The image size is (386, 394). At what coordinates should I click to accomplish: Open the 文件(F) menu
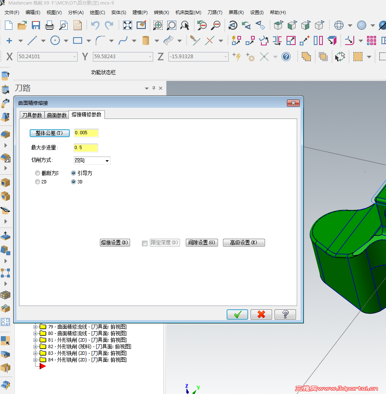pos(12,12)
